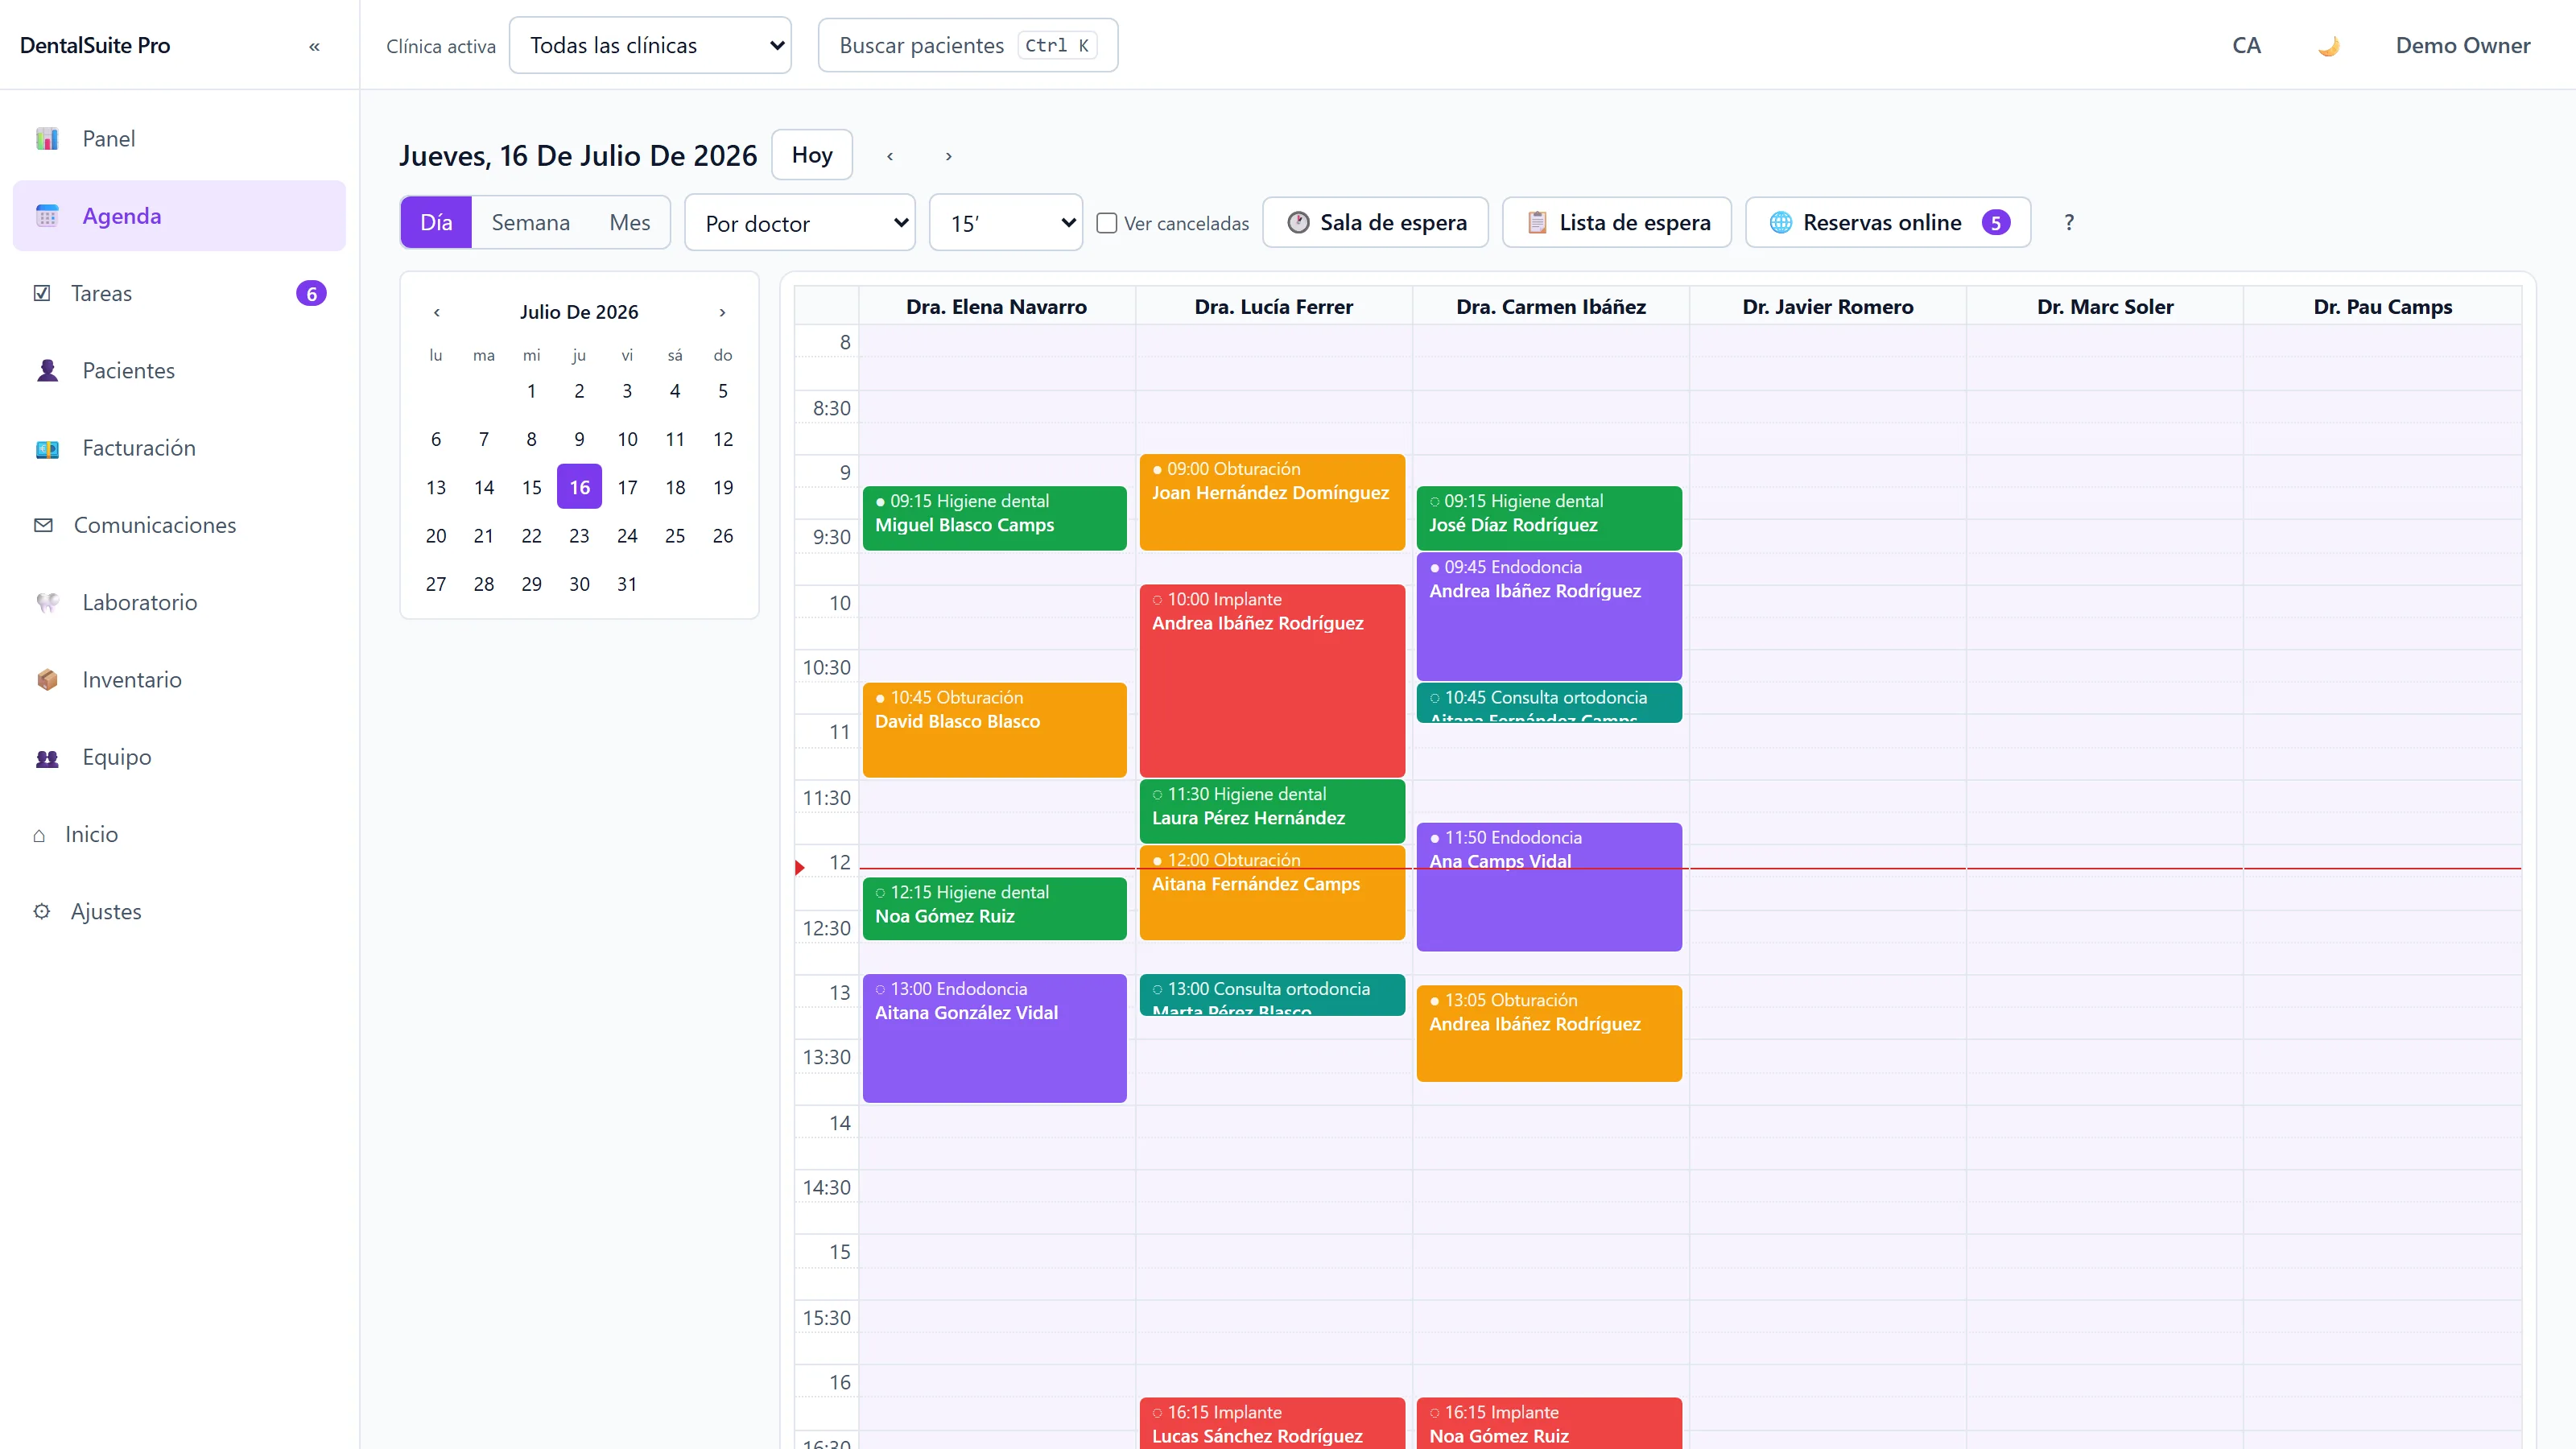Image resolution: width=2576 pixels, height=1449 pixels.
Task: Open the Por doctor grouping dropdown
Action: (800, 222)
